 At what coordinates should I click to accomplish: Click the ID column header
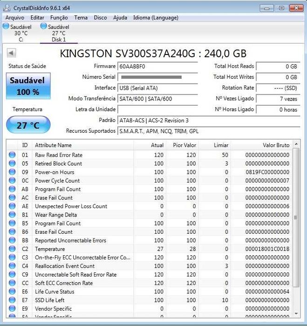point(25,145)
